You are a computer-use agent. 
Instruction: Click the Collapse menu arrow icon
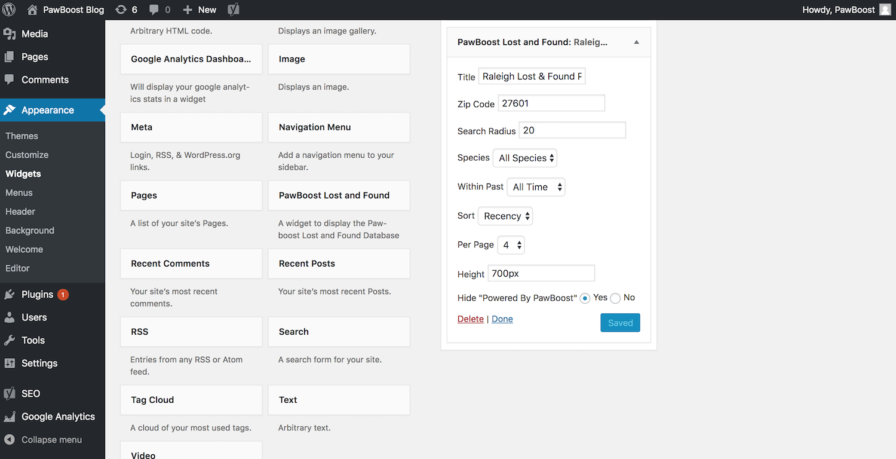click(10, 439)
